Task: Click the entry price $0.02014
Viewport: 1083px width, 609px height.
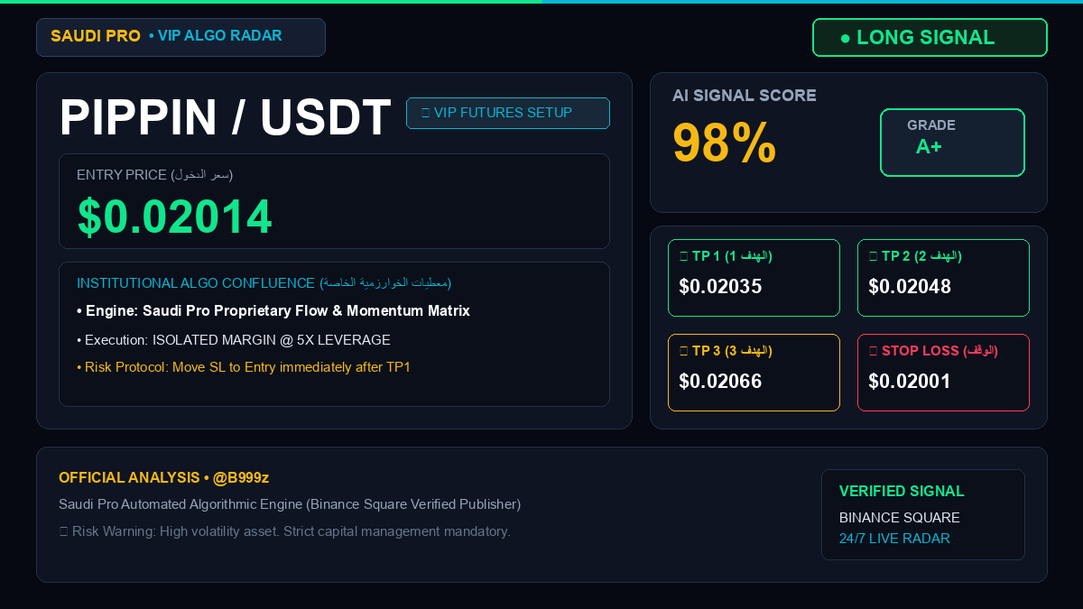Action: (175, 217)
